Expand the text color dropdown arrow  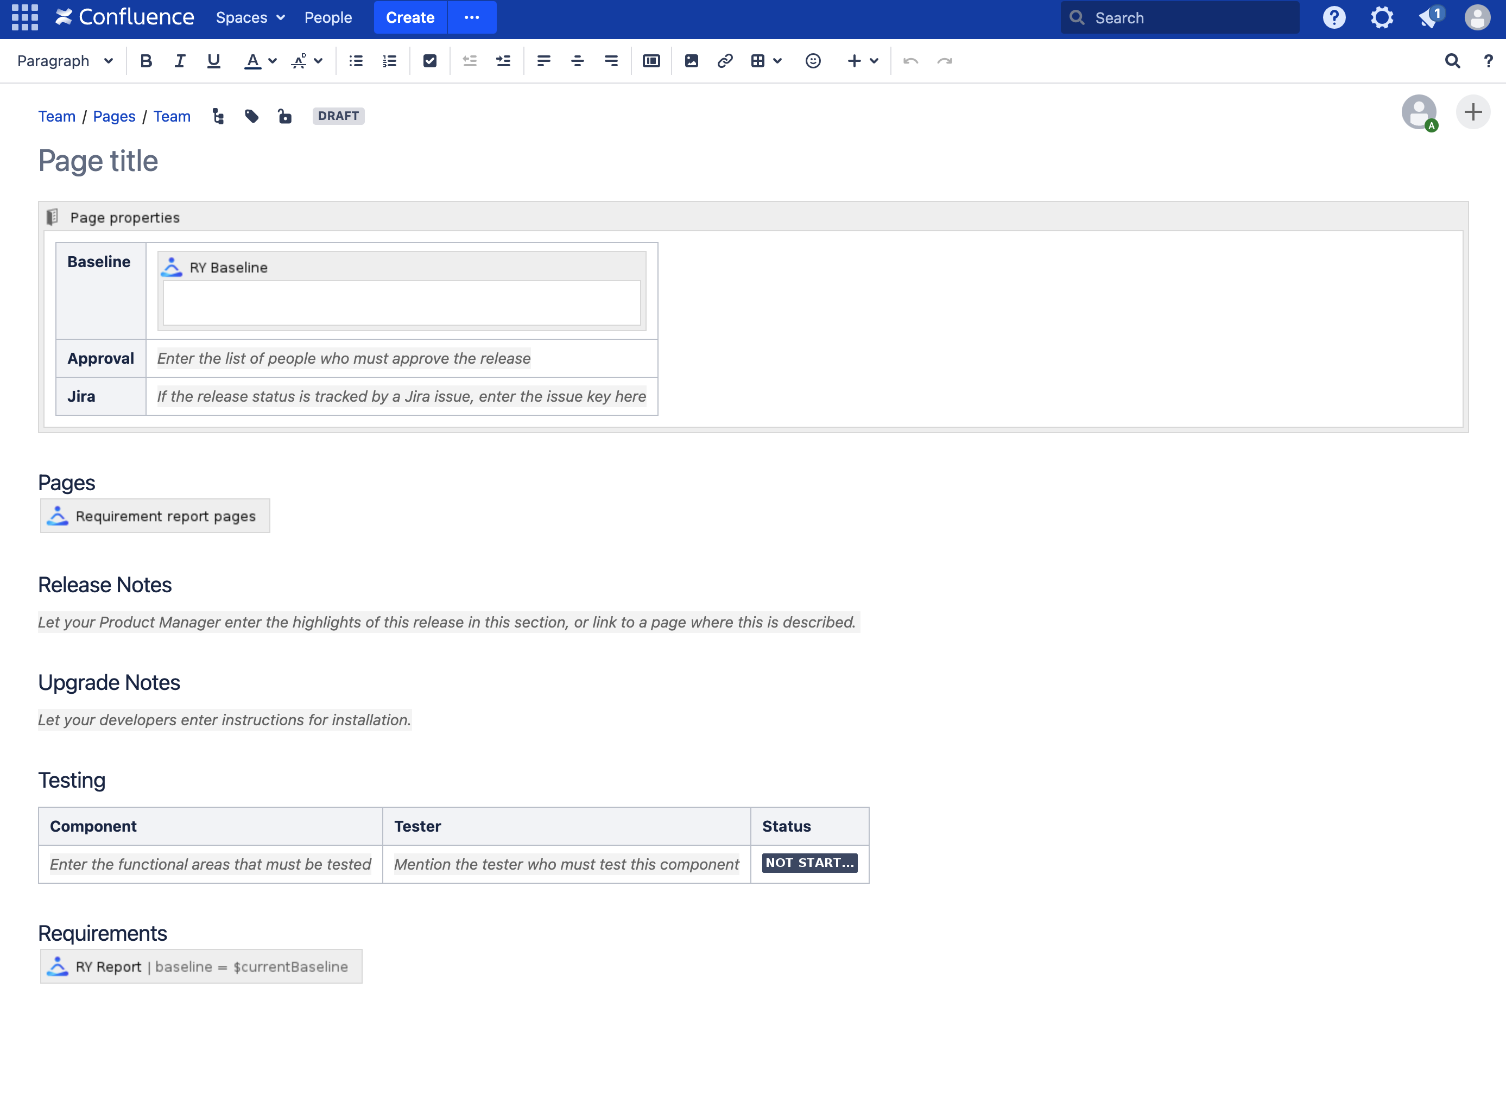(x=272, y=61)
